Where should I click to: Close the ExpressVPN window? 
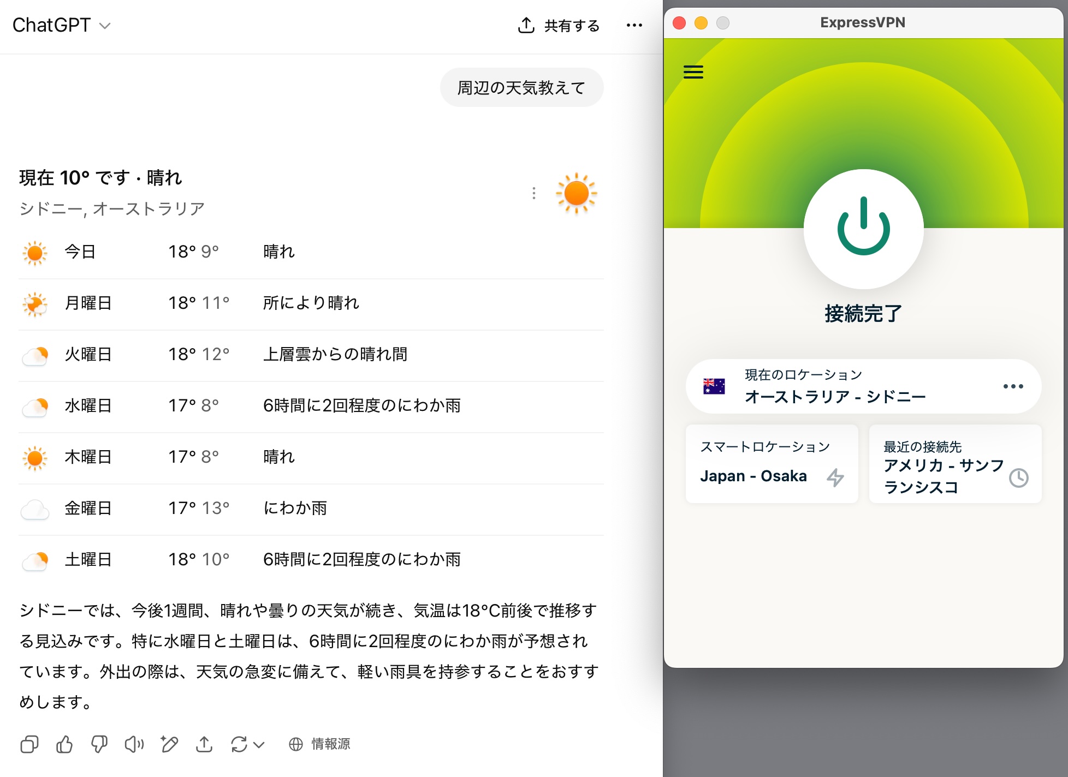tap(679, 23)
